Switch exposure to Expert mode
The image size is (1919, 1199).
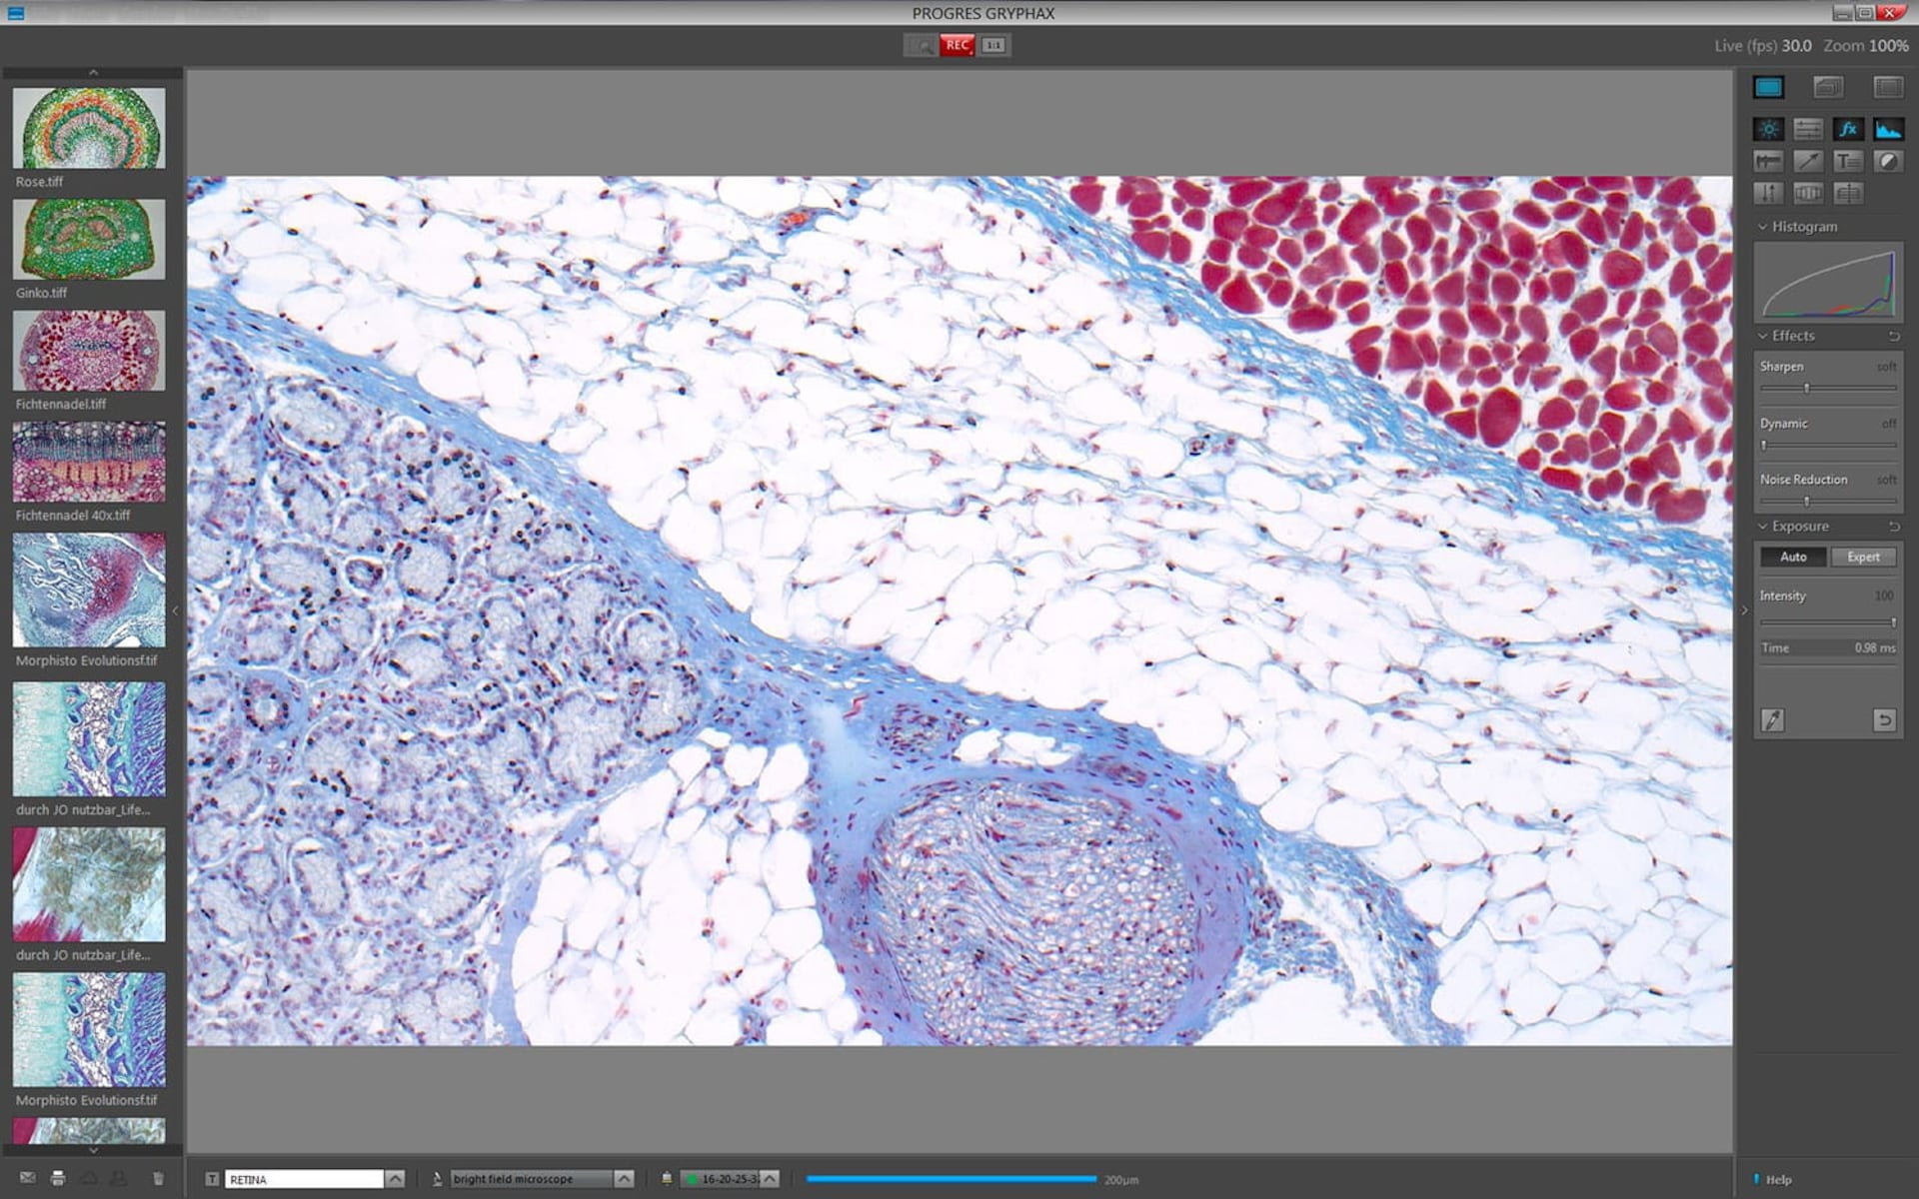(1863, 557)
